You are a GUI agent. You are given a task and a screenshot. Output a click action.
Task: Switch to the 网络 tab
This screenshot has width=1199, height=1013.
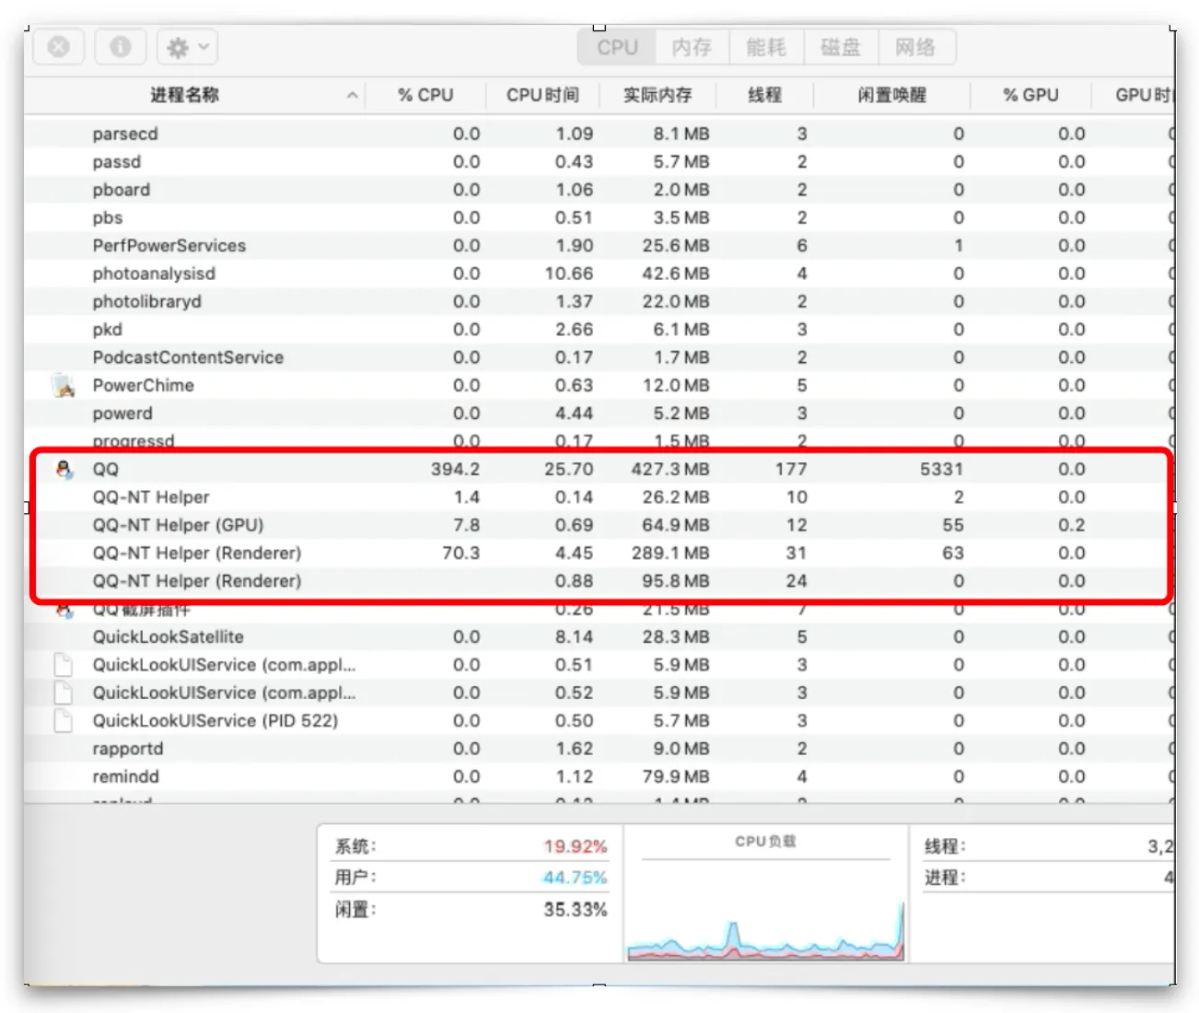tap(915, 47)
